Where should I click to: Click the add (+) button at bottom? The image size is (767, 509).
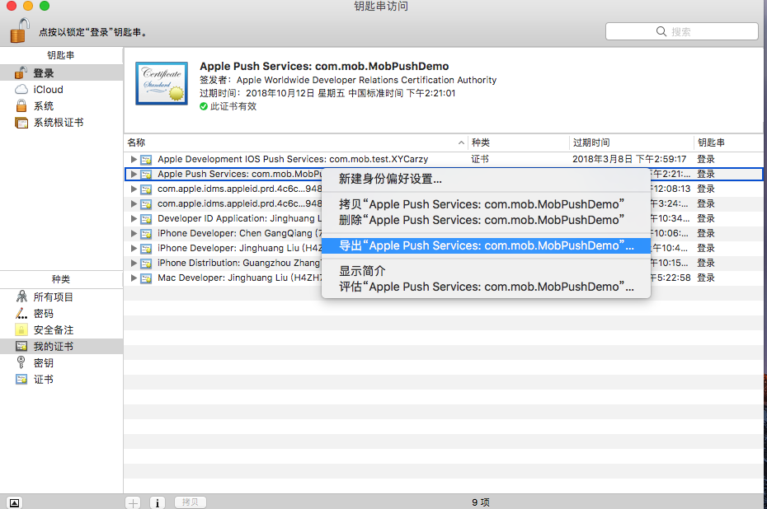pos(133,502)
